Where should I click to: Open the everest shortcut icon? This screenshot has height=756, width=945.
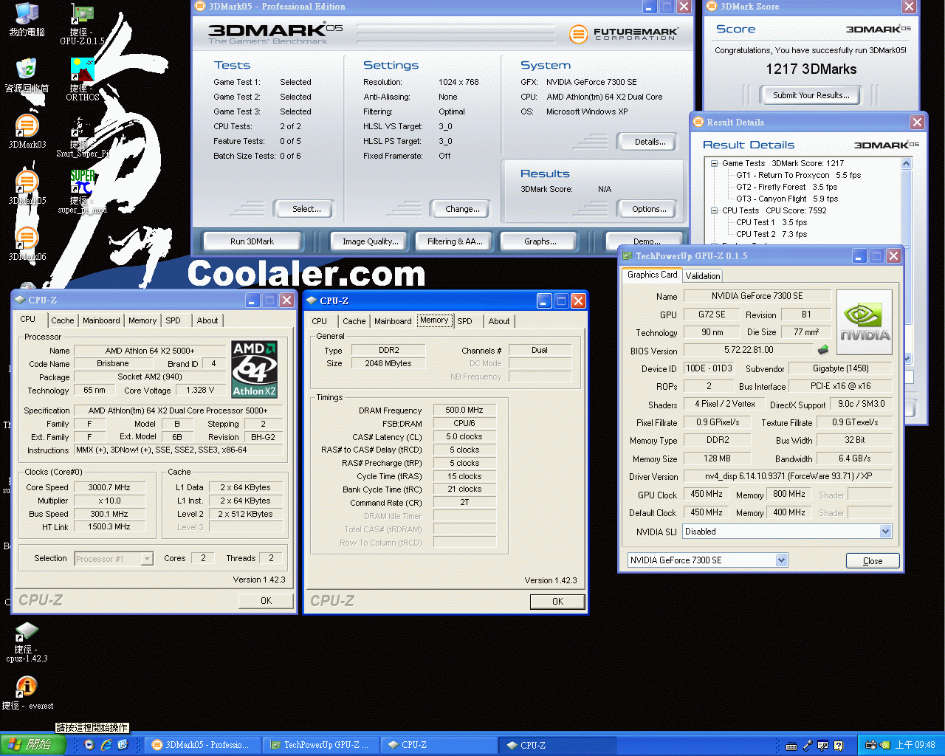click(x=27, y=687)
